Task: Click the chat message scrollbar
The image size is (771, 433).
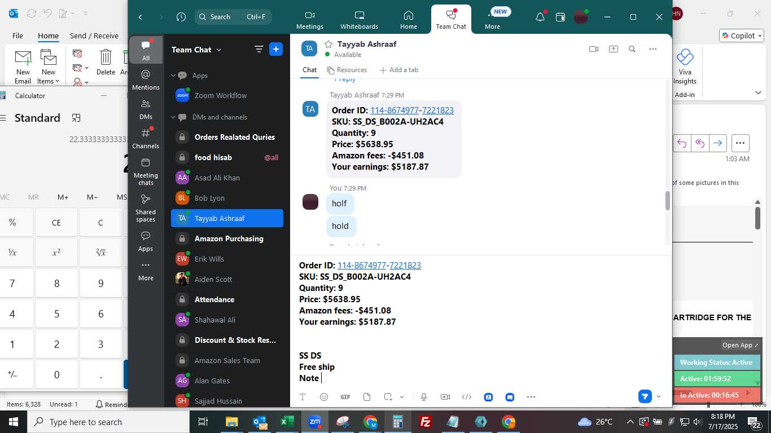Action: (667, 201)
